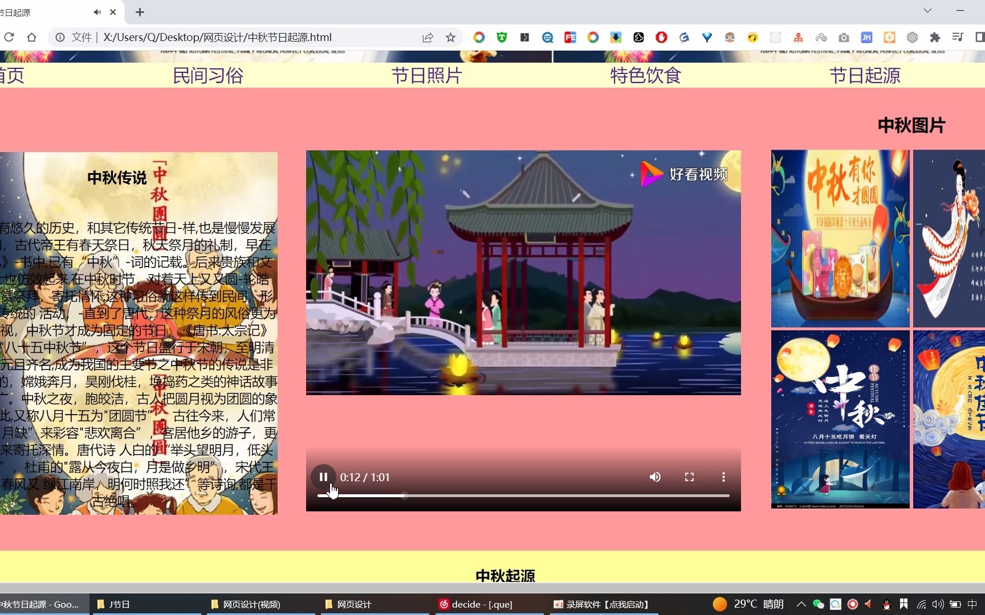Expand the page info dropdown in address bar

click(x=60, y=37)
